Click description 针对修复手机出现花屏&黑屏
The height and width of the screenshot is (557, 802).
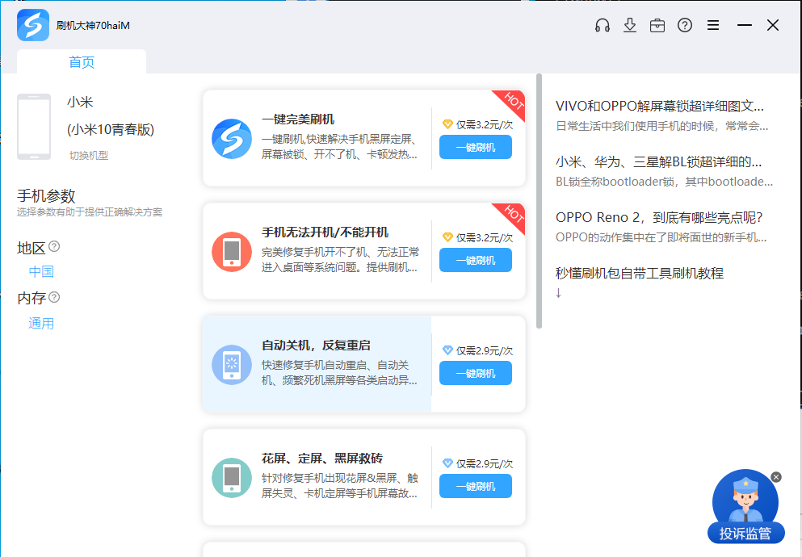340,485
